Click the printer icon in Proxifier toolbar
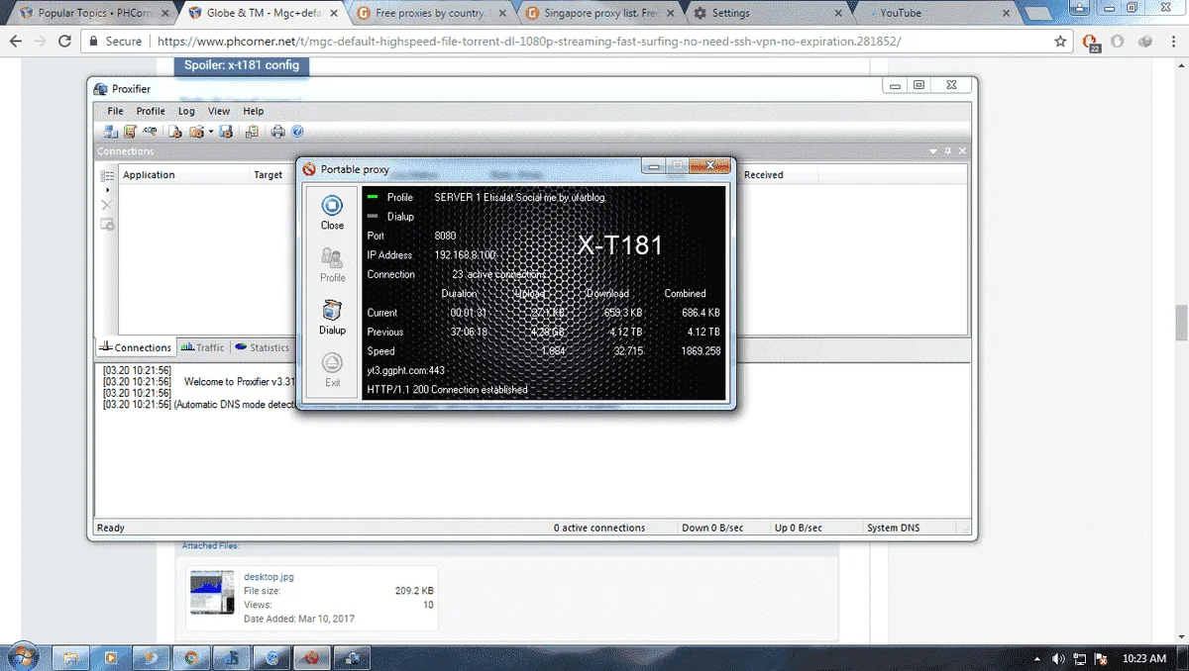Screen dimensions: 1189x671 [277, 132]
